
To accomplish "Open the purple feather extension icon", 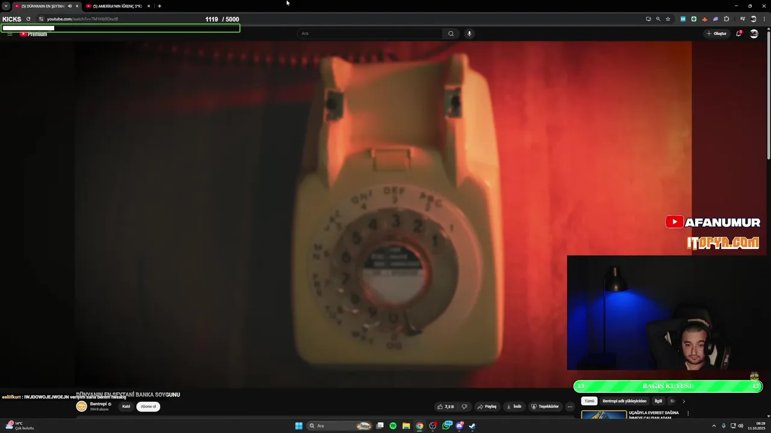I will 716,19.
